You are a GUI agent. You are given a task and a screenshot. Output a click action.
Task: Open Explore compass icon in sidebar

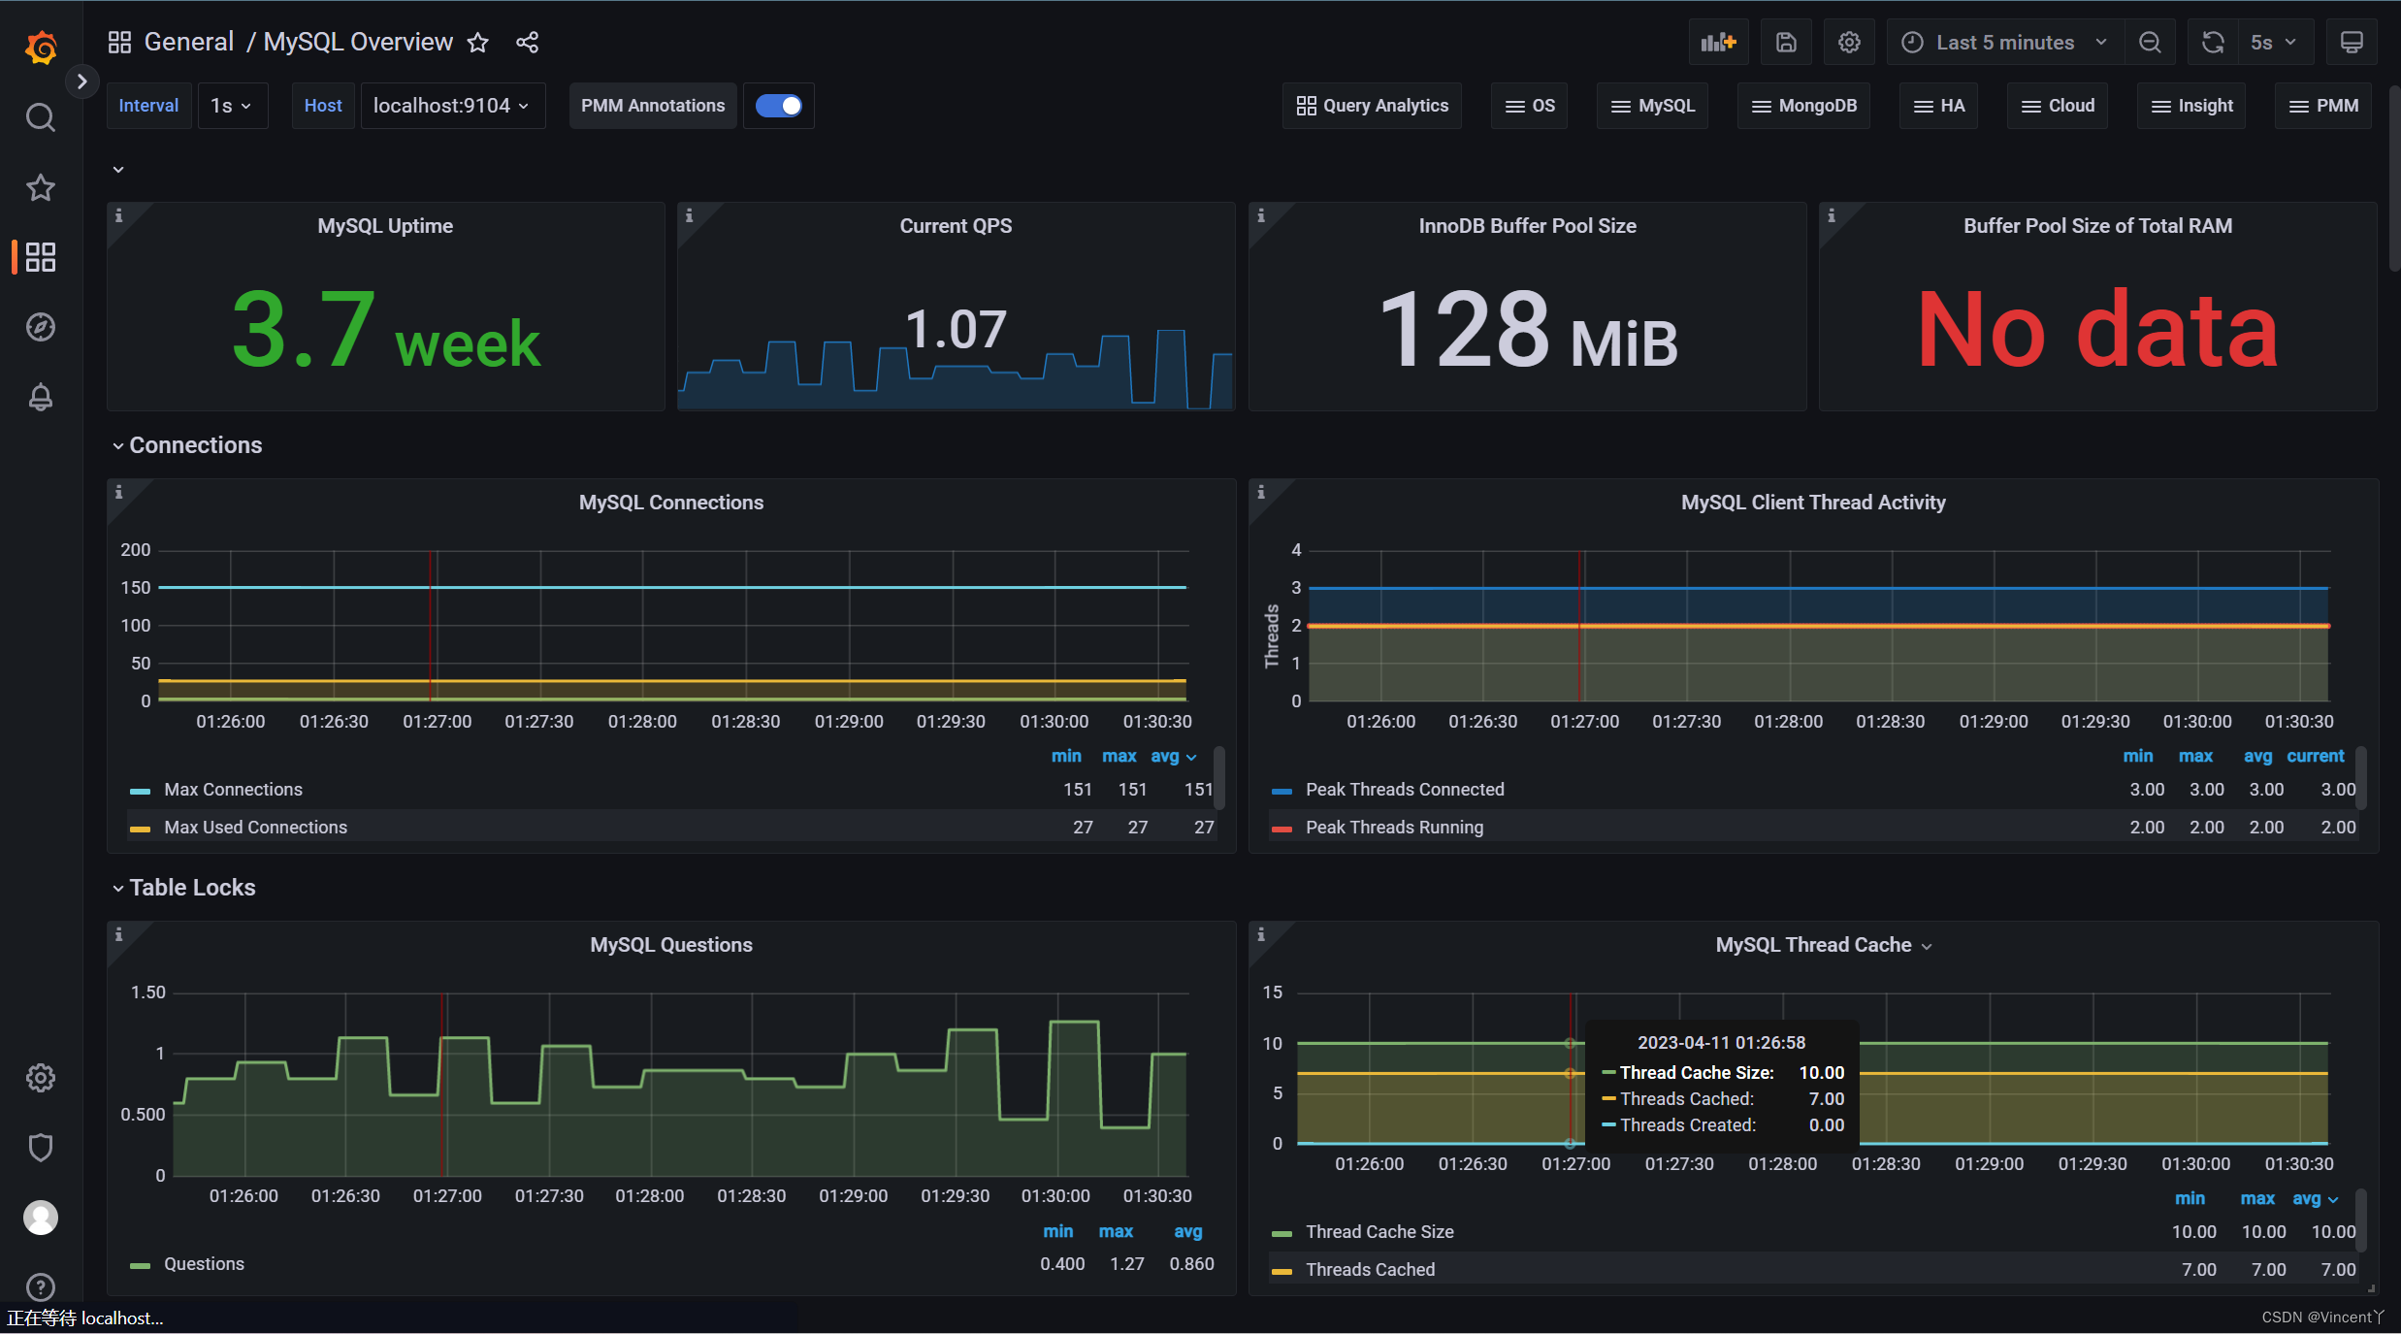click(x=40, y=327)
